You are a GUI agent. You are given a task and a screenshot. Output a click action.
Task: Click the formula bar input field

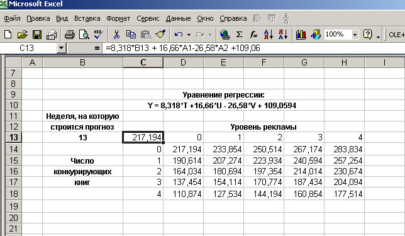tap(253, 48)
